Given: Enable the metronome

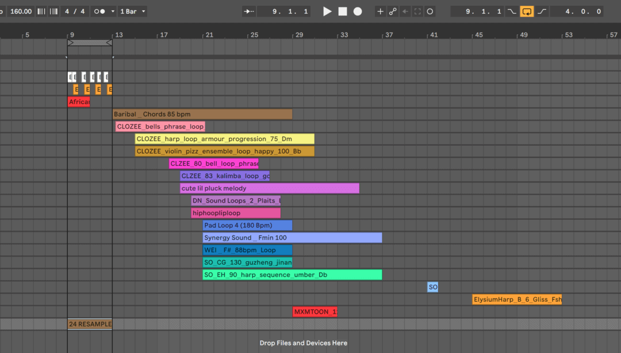Looking at the screenshot, I should tap(98, 11).
